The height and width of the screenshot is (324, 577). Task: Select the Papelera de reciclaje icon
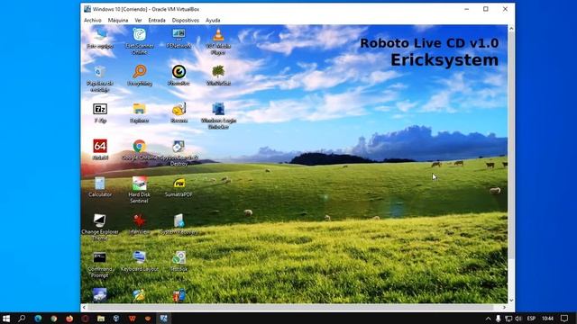coord(100,78)
